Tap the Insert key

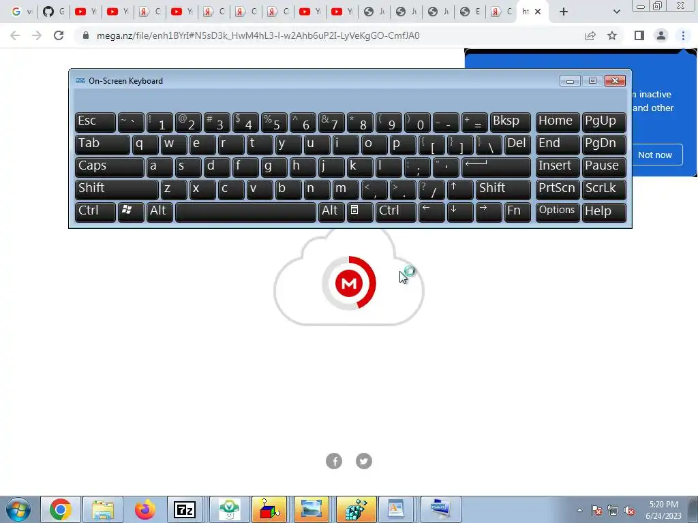tap(558, 168)
